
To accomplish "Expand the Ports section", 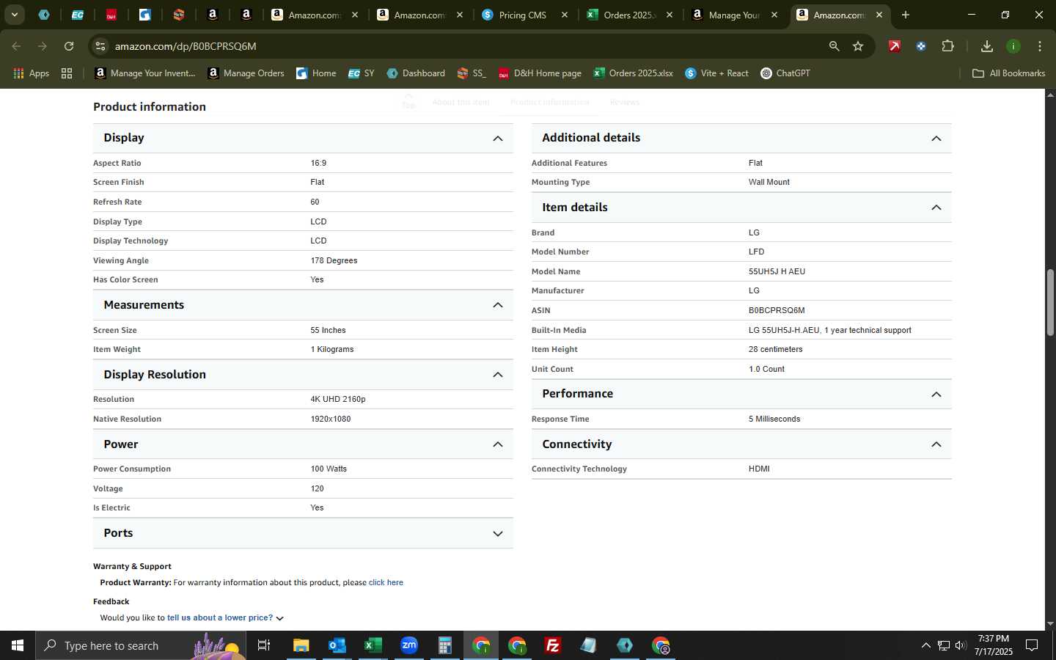I will click(498, 534).
